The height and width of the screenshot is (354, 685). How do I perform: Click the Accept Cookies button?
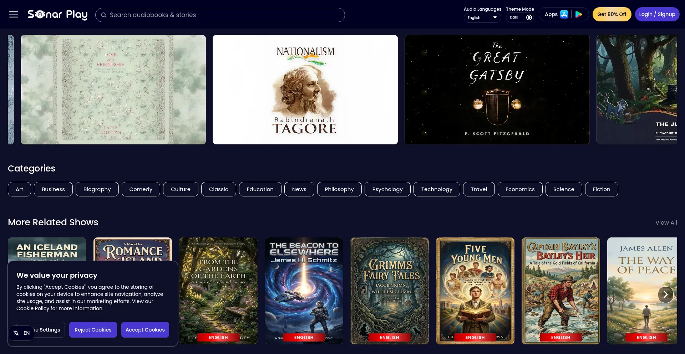pyautogui.click(x=145, y=330)
